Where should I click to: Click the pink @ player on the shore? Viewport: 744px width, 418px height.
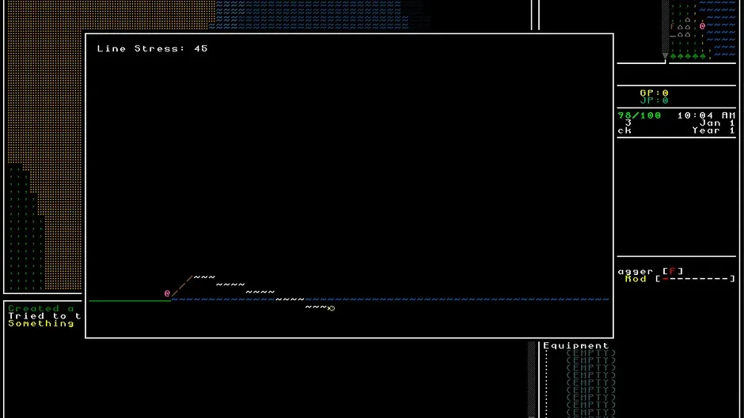167,293
